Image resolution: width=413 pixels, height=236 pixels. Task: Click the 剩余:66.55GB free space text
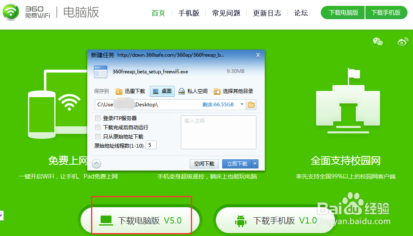218,105
